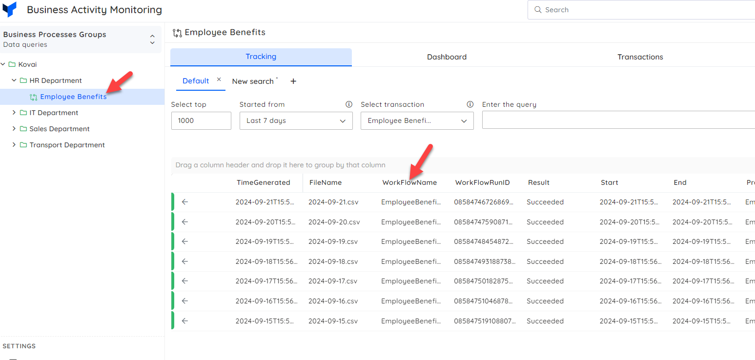
Task: Open details arrow for 2024-09-19.csv row
Action: [185, 241]
